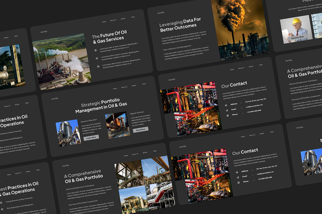The image size is (322, 214).
Task: Click the Phone icon on lower Our Contact slide
Action: pyautogui.click(x=239, y=182)
